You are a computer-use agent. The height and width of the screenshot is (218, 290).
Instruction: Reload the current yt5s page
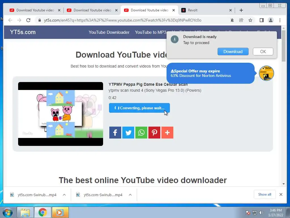click(28, 20)
